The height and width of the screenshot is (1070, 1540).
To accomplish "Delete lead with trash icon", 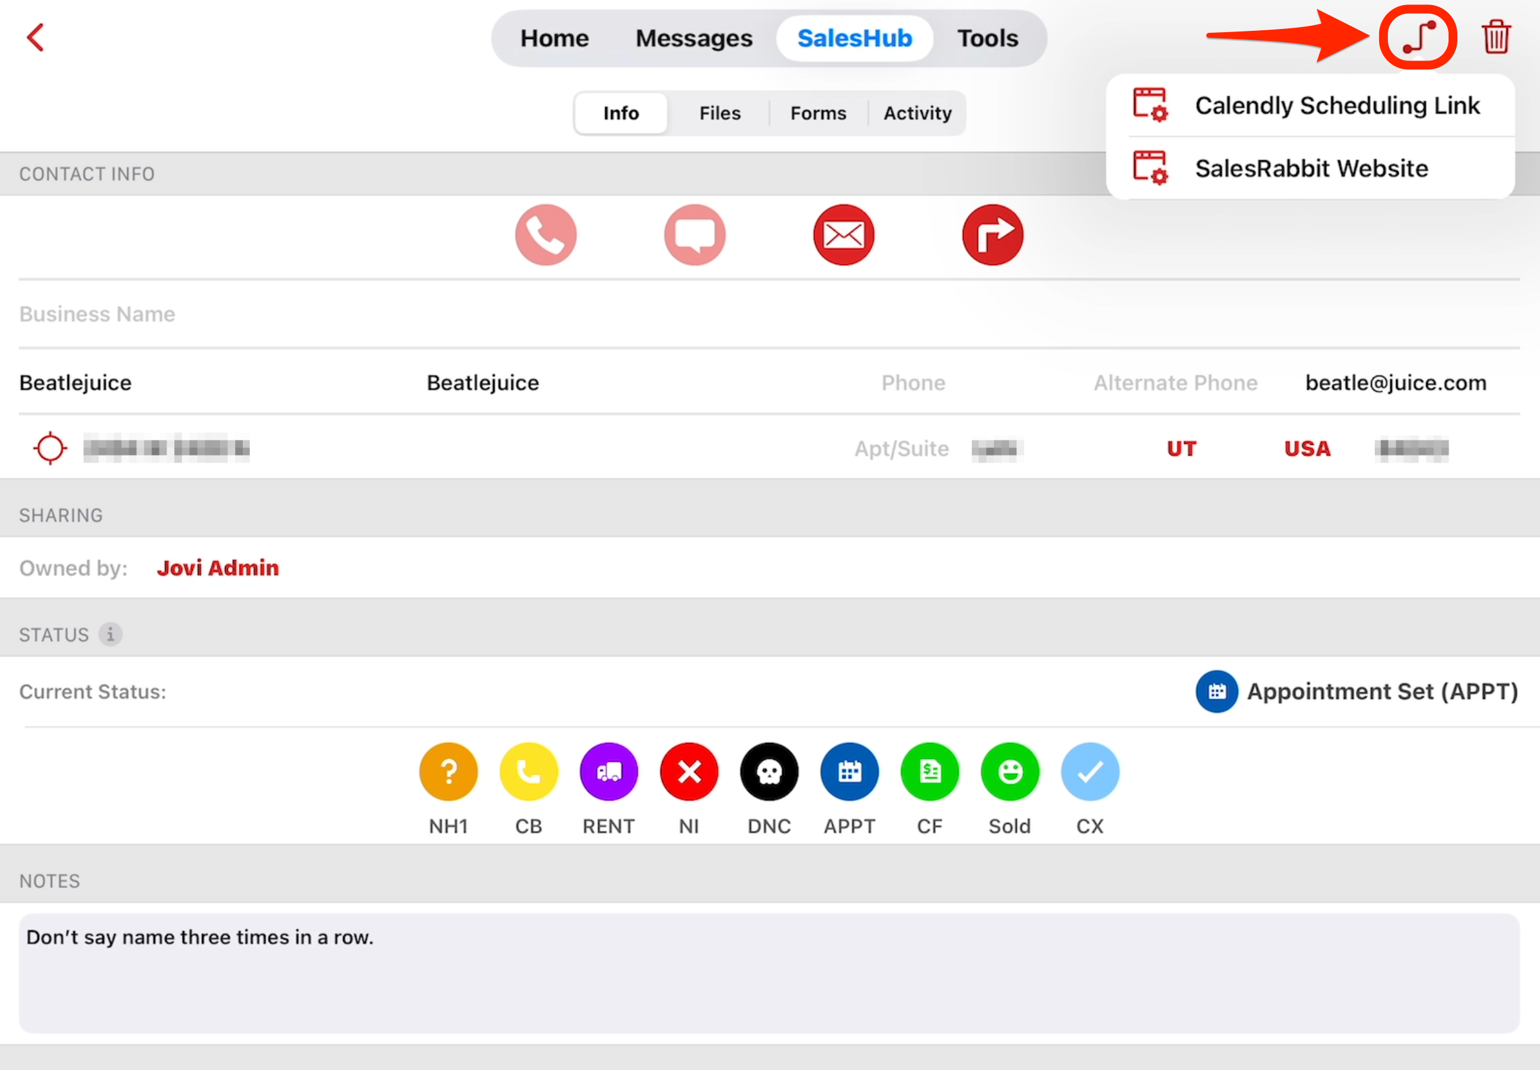I will 1495,38.
